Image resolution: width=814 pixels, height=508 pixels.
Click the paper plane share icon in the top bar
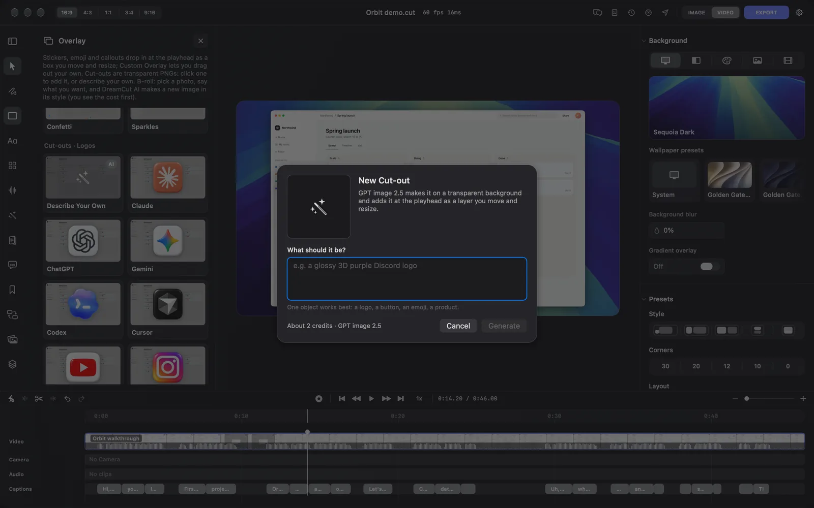(665, 13)
